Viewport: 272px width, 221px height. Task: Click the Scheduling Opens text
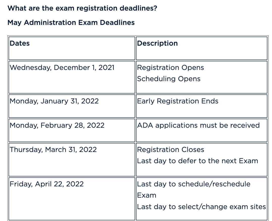pyautogui.click(x=169, y=79)
